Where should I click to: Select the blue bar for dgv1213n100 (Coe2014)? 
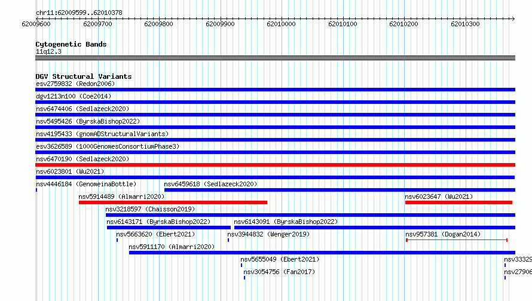[275, 102]
